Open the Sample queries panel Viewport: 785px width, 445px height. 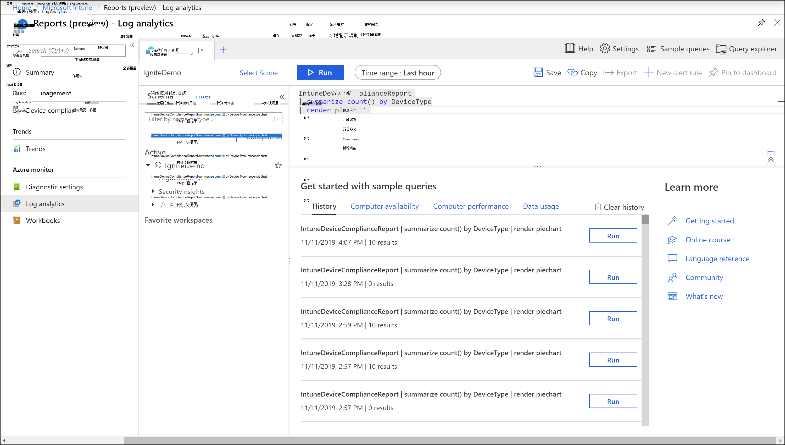678,48
